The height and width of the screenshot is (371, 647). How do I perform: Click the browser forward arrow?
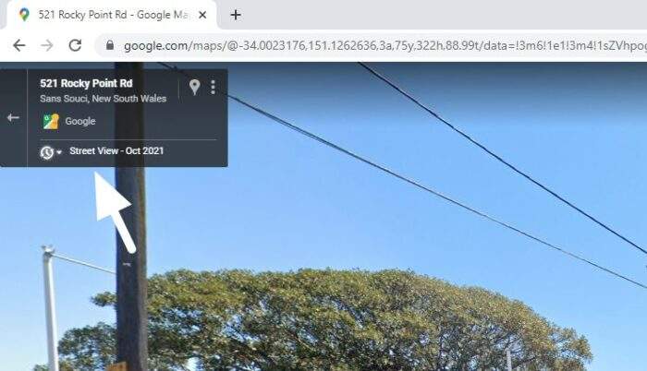pos(47,45)
